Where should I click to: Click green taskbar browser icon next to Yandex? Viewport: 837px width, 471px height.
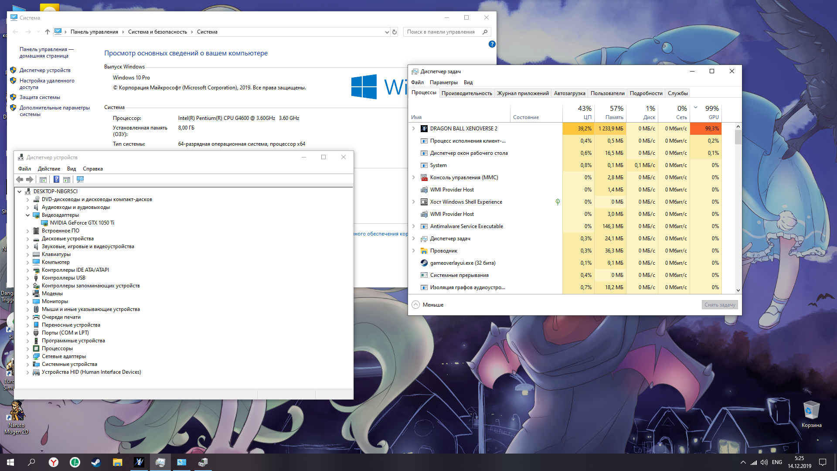coord(75,462)
